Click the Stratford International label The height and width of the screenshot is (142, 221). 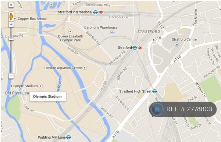[75, 12]
